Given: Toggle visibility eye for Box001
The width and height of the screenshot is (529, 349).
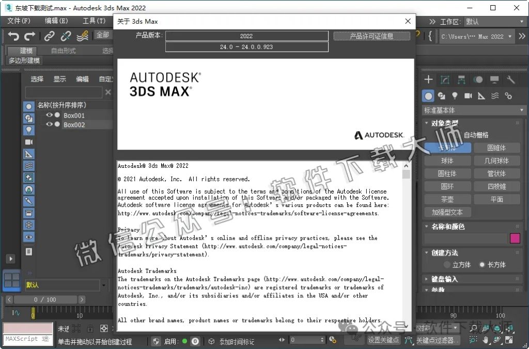Looking at the screenshot, I should [51, 115].
